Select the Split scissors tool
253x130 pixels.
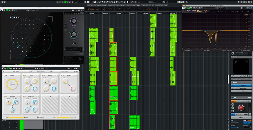(105, 2)
